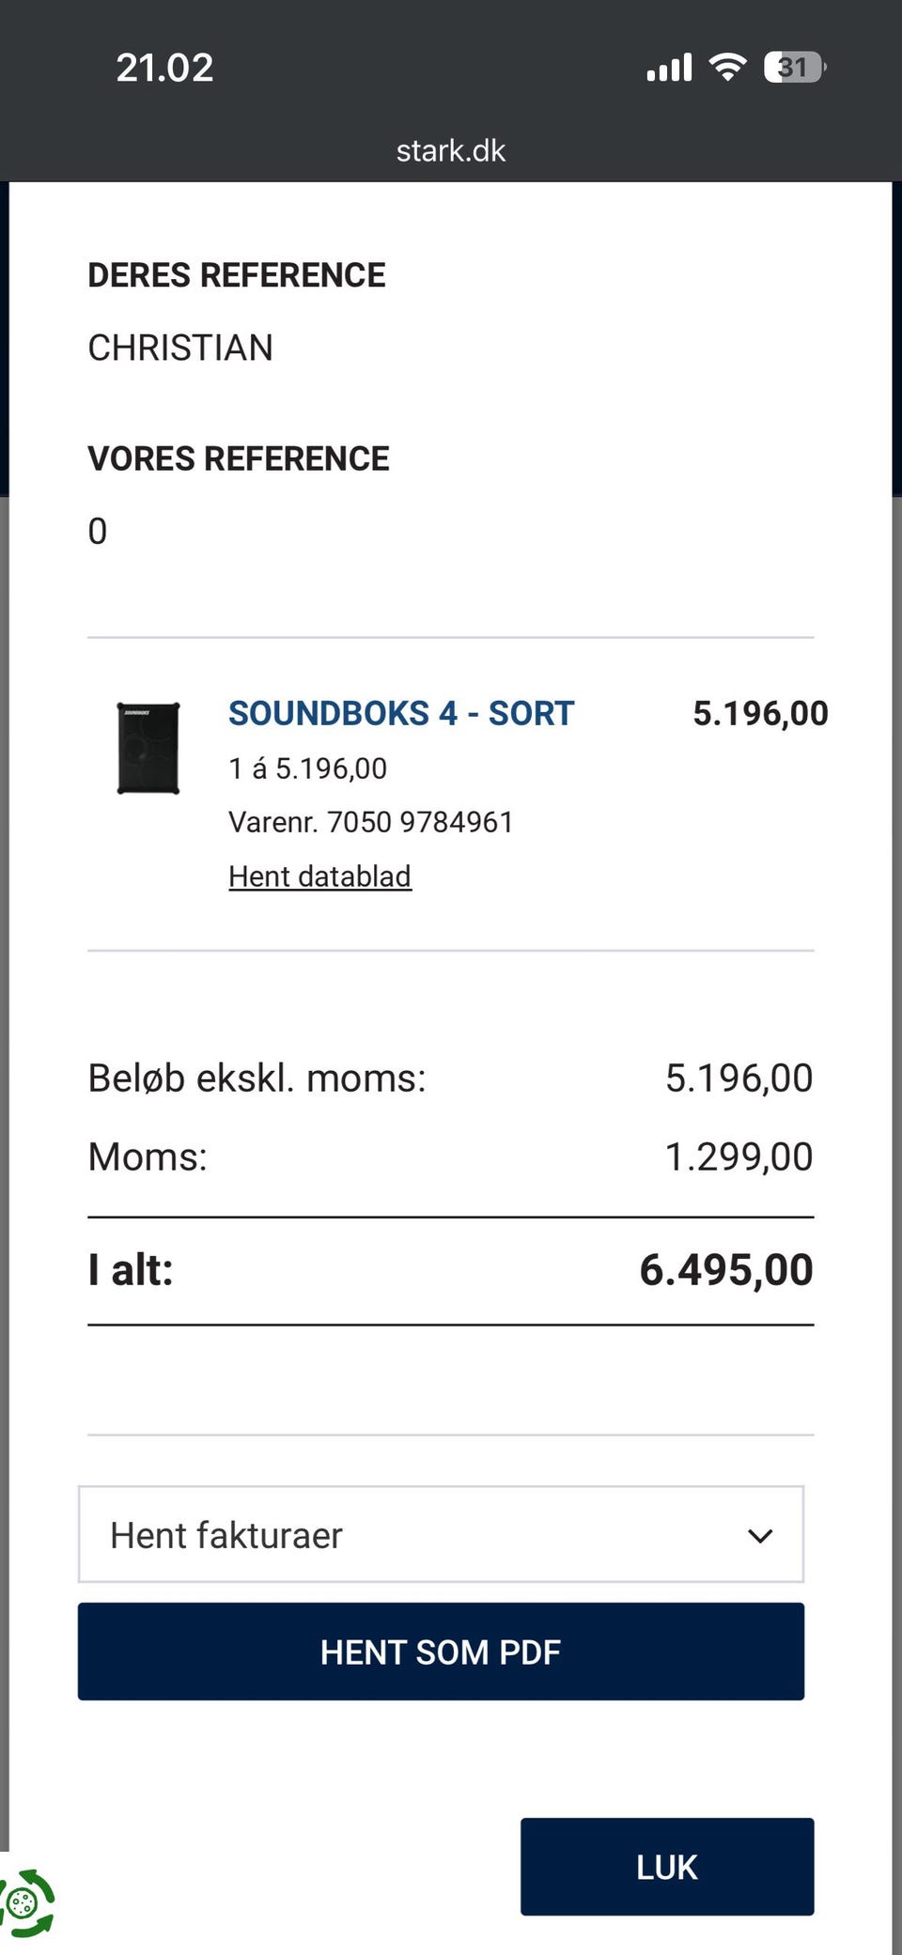Tap the 21.02 clock in status bar

point(164,68)
